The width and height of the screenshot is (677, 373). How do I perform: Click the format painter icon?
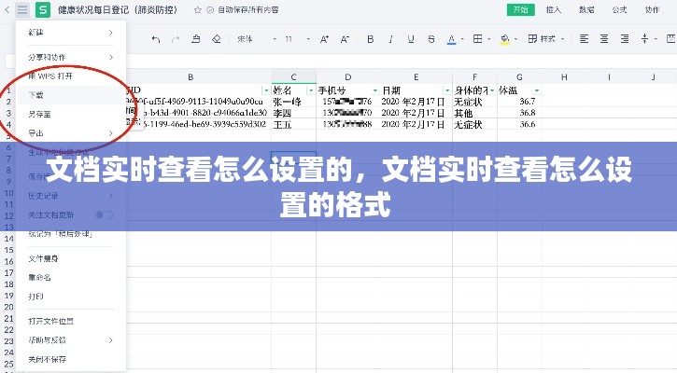tap(195, 39)
